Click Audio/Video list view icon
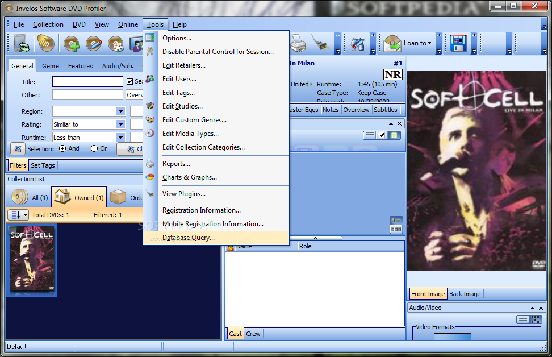This screenshot has height=357, width=552. point(523,319)
